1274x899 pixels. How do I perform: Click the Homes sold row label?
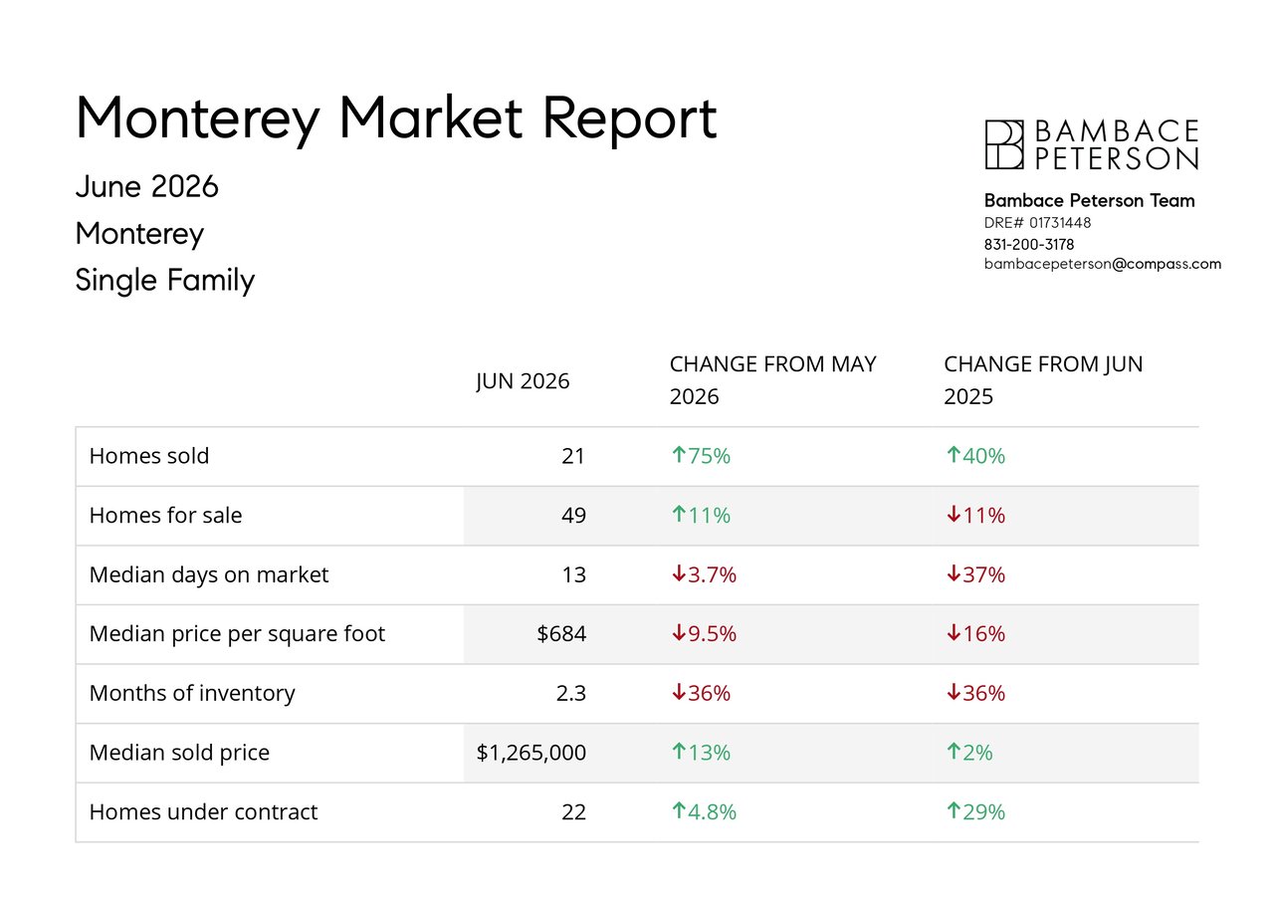149,456
